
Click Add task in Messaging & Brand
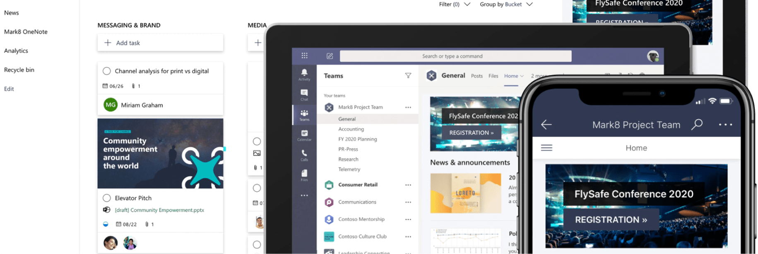tap(160, 43)
